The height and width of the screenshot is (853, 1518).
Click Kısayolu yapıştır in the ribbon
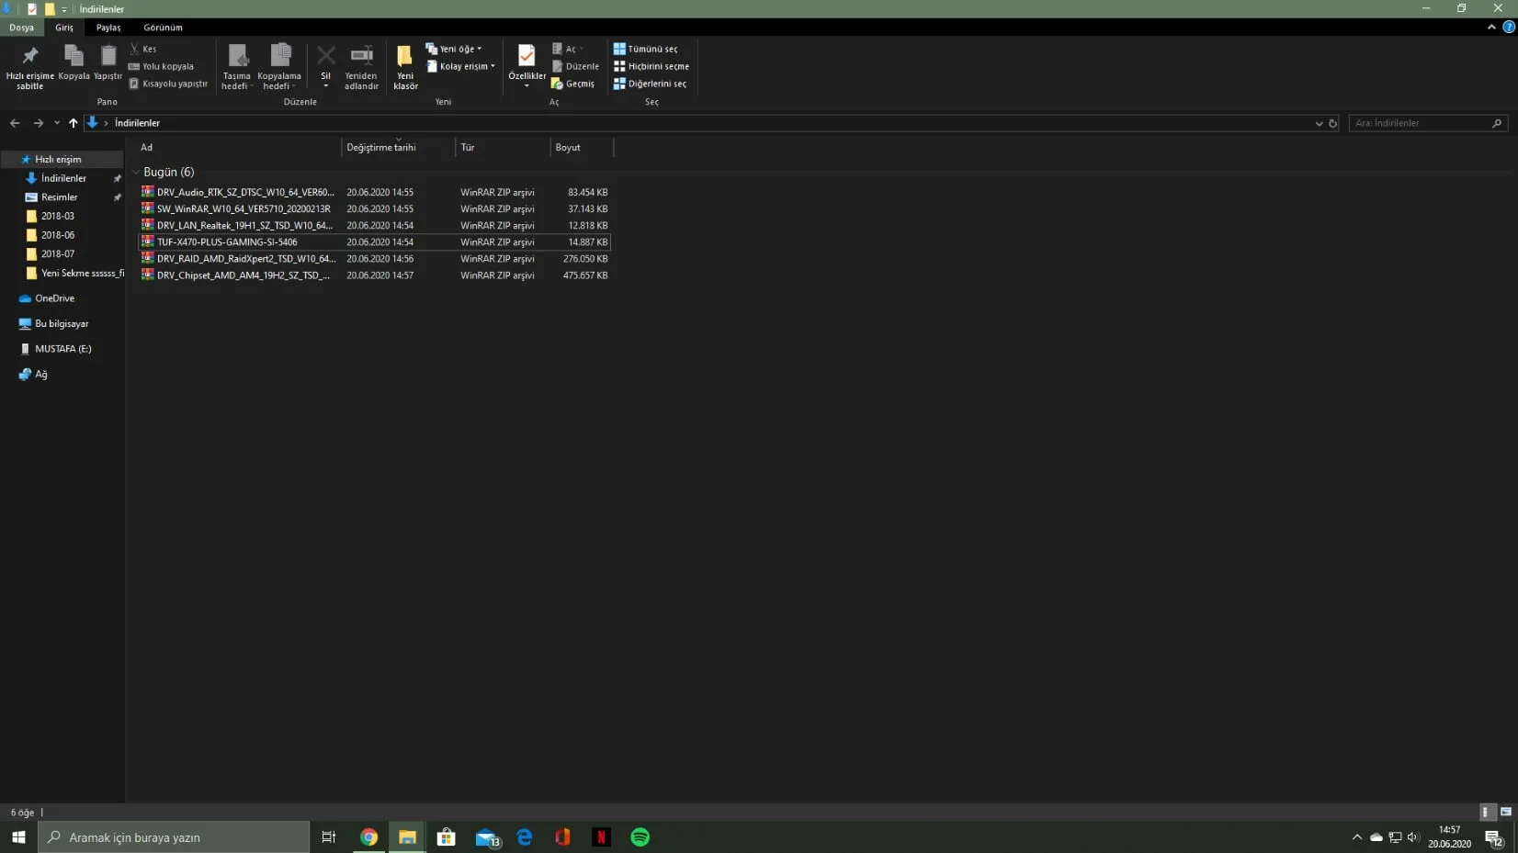(x=168, y=84)
